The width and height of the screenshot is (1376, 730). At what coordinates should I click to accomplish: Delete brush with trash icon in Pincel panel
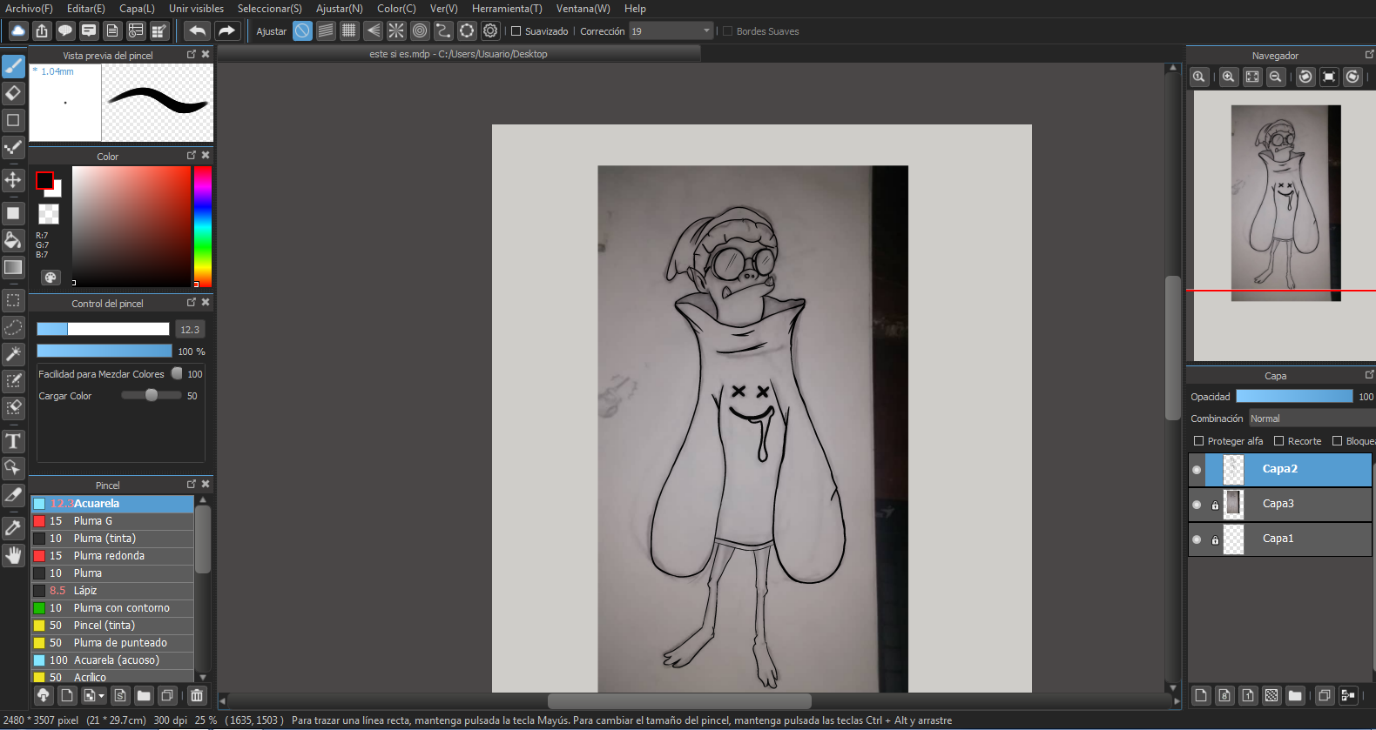pyautogui.click(x=197, y=695)
